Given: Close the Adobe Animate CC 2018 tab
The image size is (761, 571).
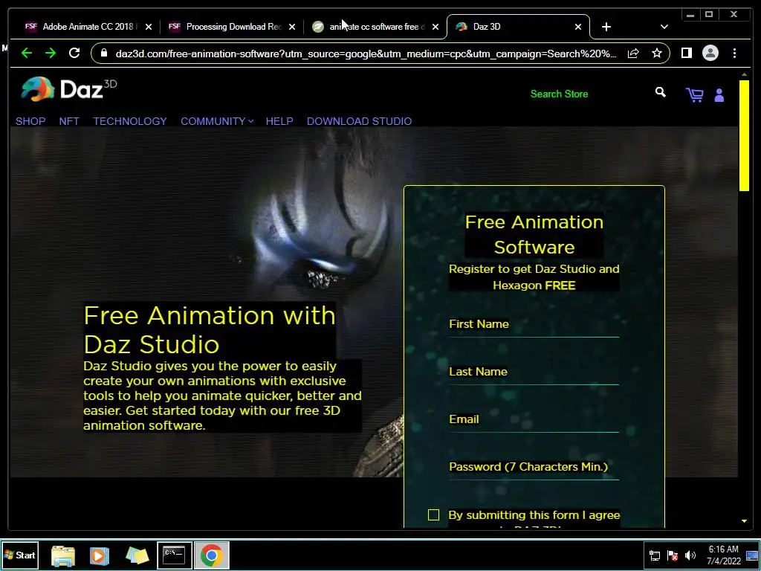Looking at the screenshot, I should tap(149, 27).
